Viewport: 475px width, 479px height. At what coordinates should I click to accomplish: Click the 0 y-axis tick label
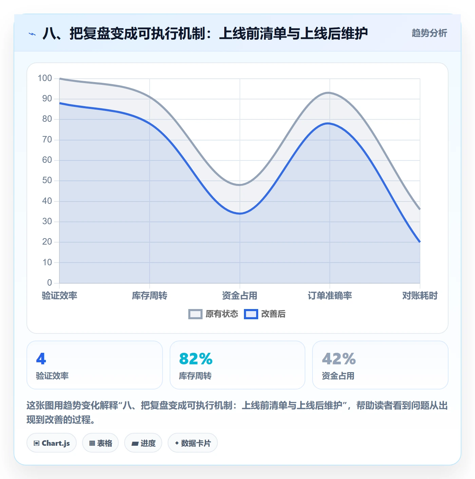pos(50,283)
